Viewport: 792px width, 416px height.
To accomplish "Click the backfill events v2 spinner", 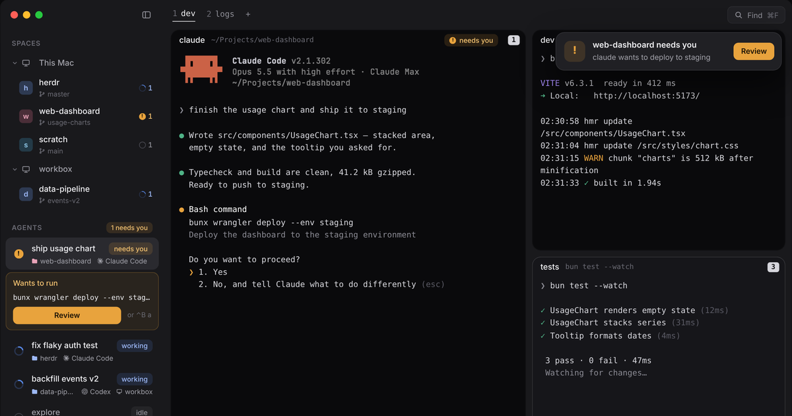I will (x=18, y=385).
